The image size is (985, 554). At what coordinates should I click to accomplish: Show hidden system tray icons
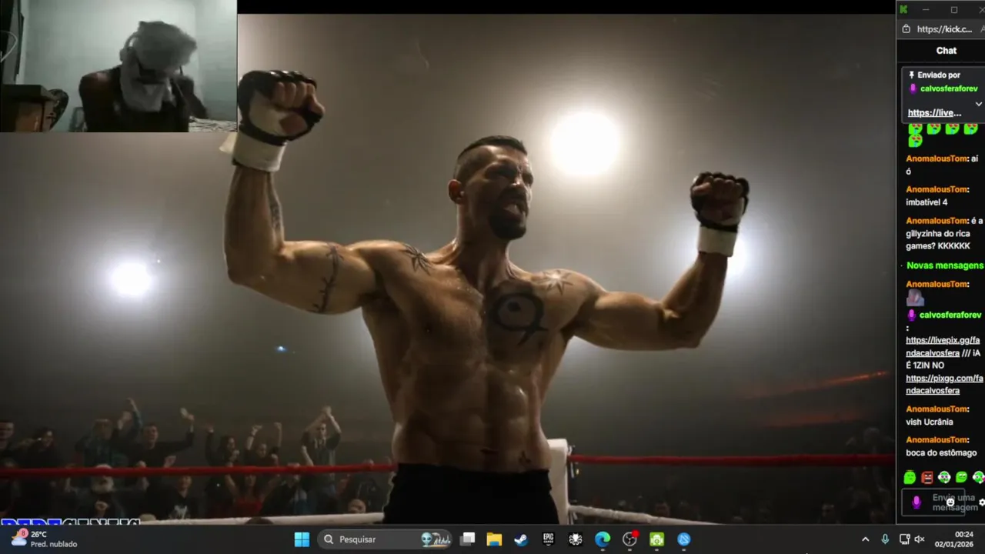point(865,539)
